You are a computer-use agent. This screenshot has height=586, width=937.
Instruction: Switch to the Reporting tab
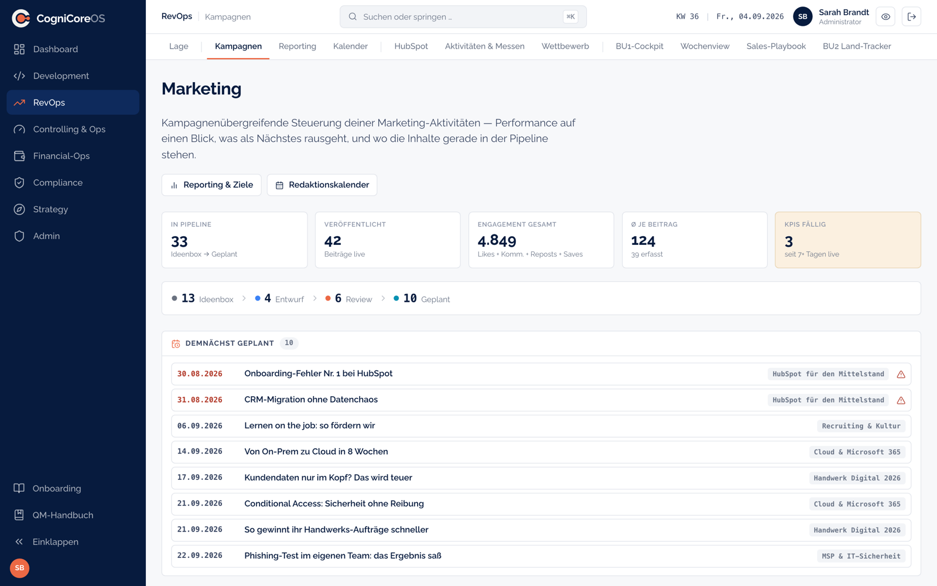(x=297, y=46)
